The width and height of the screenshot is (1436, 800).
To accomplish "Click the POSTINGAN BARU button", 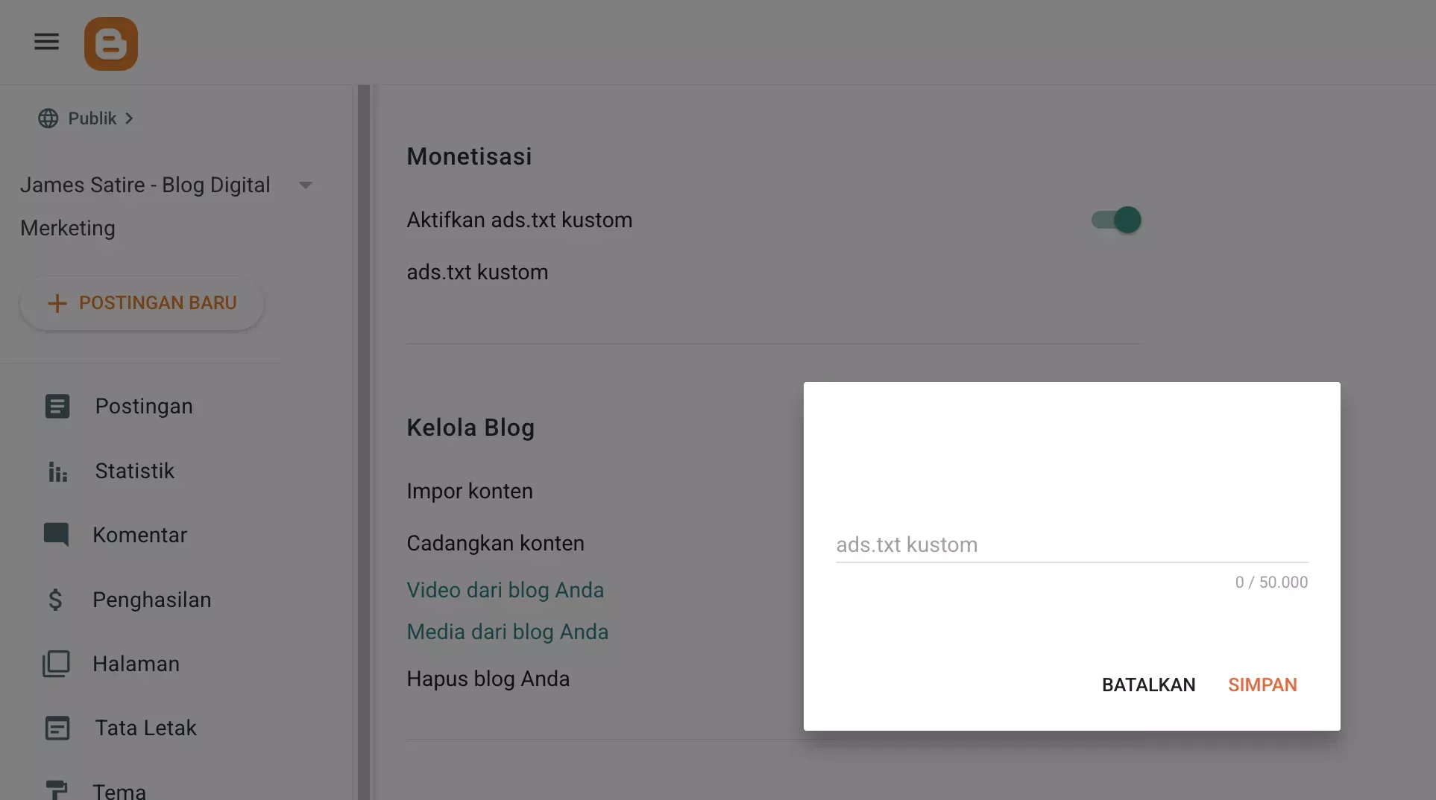I will click(x=142, y=303).
